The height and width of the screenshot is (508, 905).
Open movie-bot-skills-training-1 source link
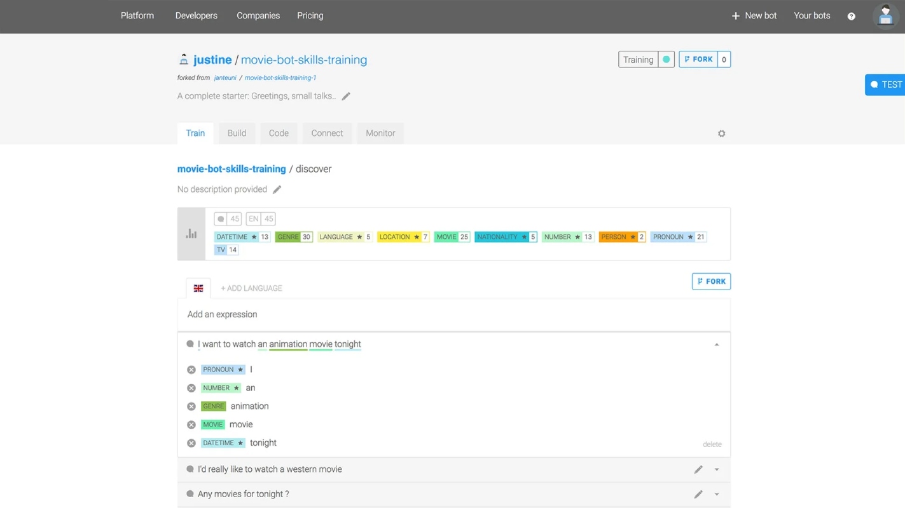tap(280, 78)
